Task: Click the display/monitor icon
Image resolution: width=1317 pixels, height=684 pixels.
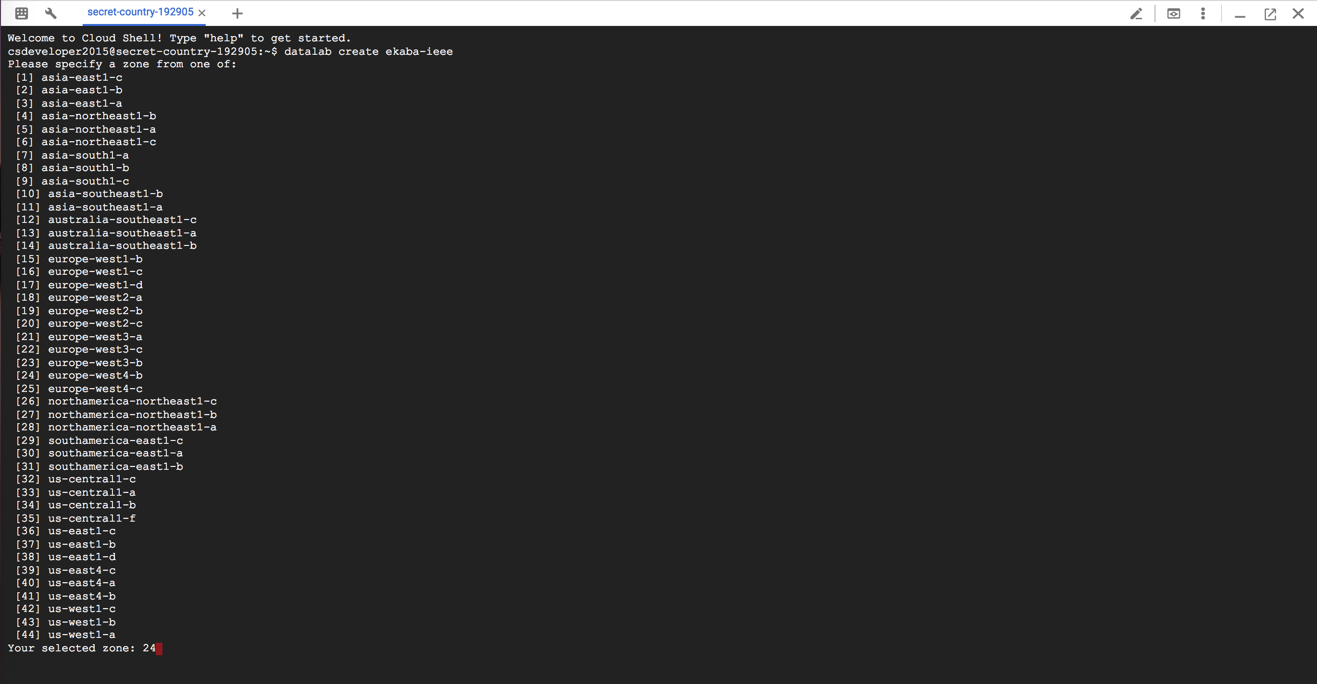Action: 1174,12
